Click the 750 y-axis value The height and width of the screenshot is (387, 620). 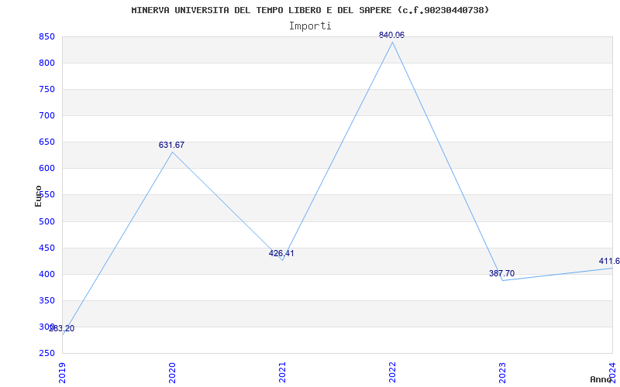[x=46, y=89]
